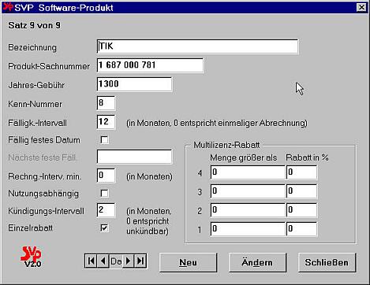Click the 'Rabatt in %' column header
Viewport: 370px width, 285px height.
click(307, 157)
